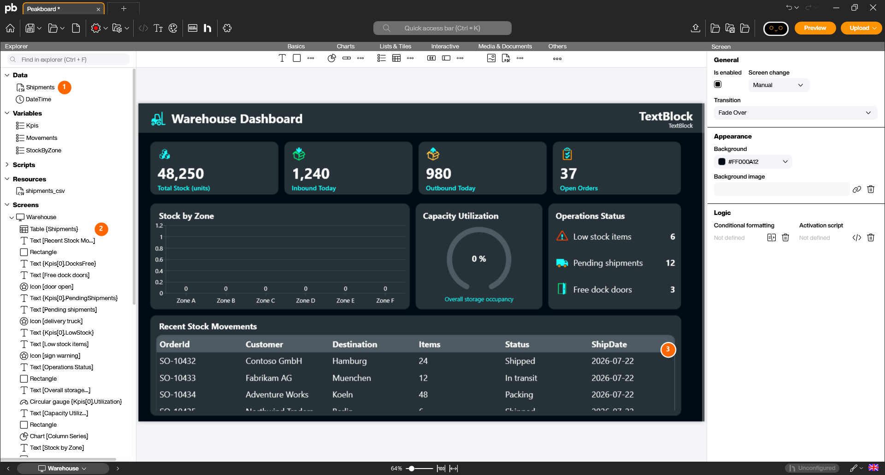Insert an image control from Media
Image resolution: width=885 pixels, height=475 pixels.
(x=491, y=58)
